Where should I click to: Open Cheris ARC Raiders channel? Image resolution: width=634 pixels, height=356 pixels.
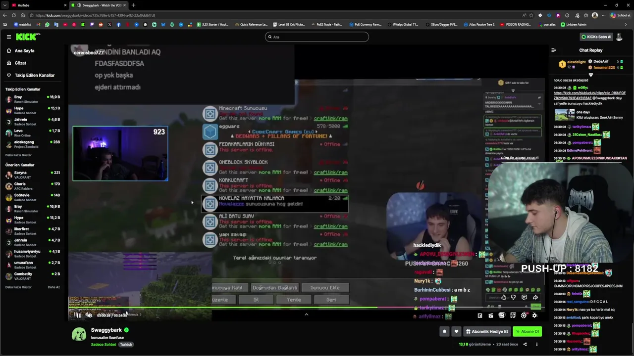tap(32, 186)
